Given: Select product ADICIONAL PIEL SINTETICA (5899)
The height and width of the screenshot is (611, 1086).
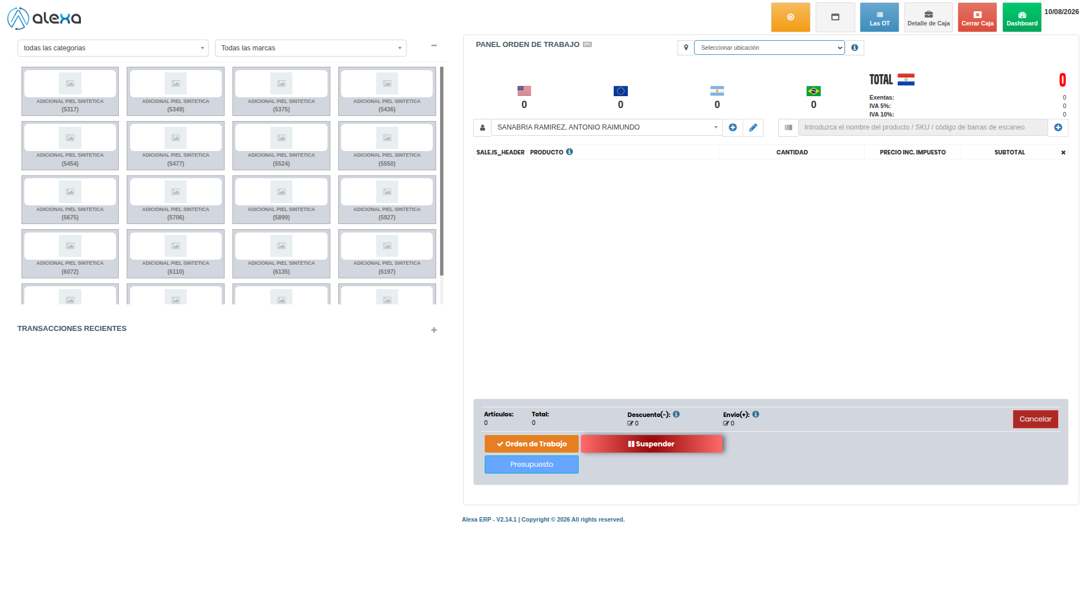Looking at the screenshot, I should point(281,200).
